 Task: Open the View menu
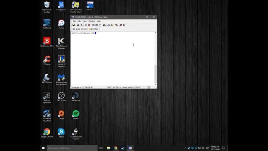point(85,21)
